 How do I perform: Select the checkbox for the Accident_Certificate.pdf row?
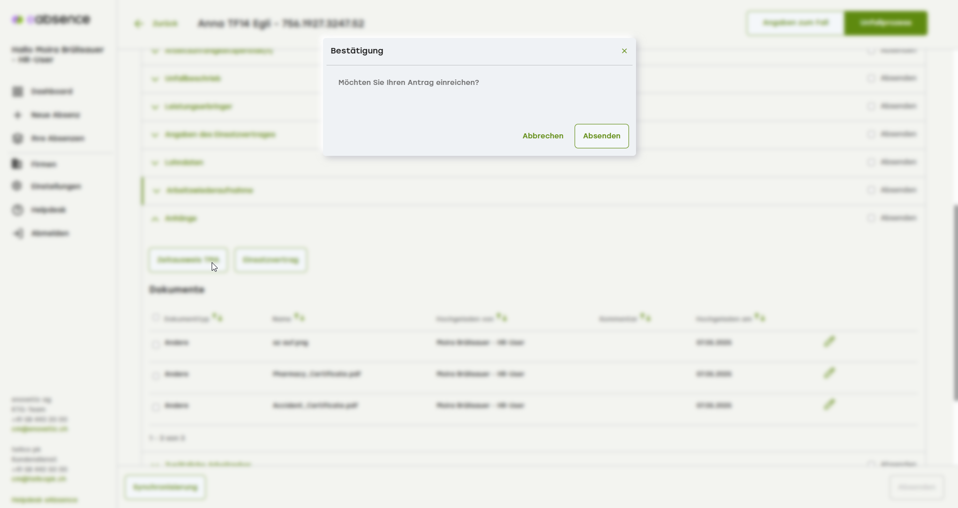point(156,407)
